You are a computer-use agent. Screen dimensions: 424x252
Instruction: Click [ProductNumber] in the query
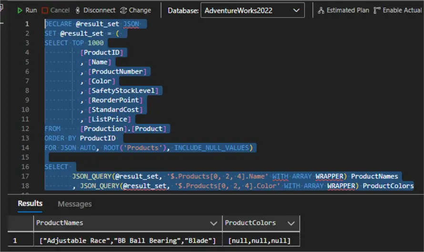pos(117,71)
